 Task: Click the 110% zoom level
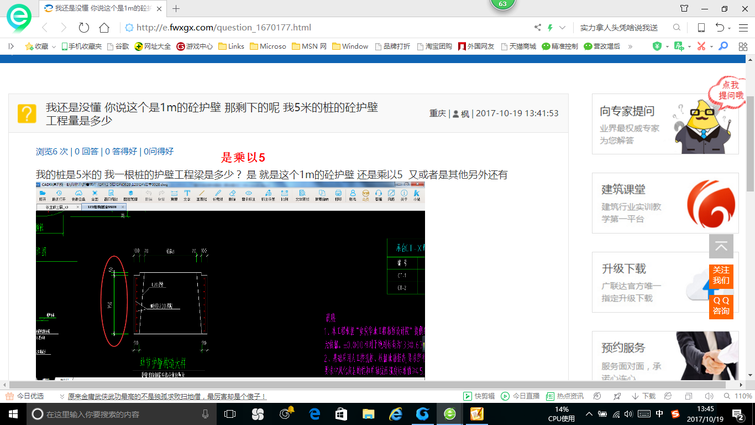(743, 396)
